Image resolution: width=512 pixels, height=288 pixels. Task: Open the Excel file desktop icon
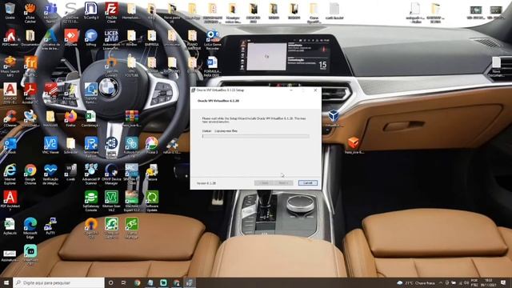(90, 118)
